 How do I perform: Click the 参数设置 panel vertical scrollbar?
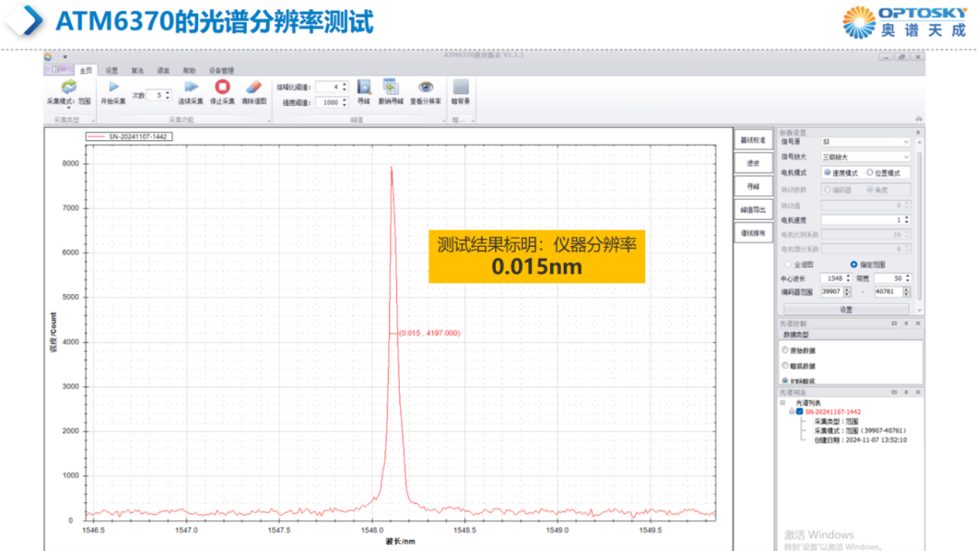pyautogui.click(x=919, y=224)
